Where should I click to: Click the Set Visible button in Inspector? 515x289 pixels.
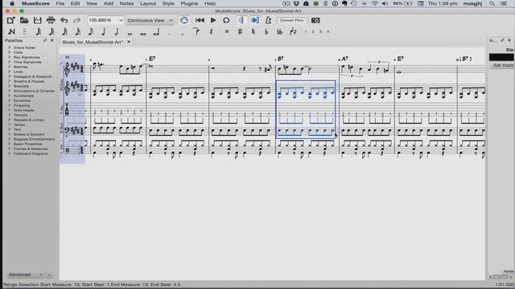[503, 66]
